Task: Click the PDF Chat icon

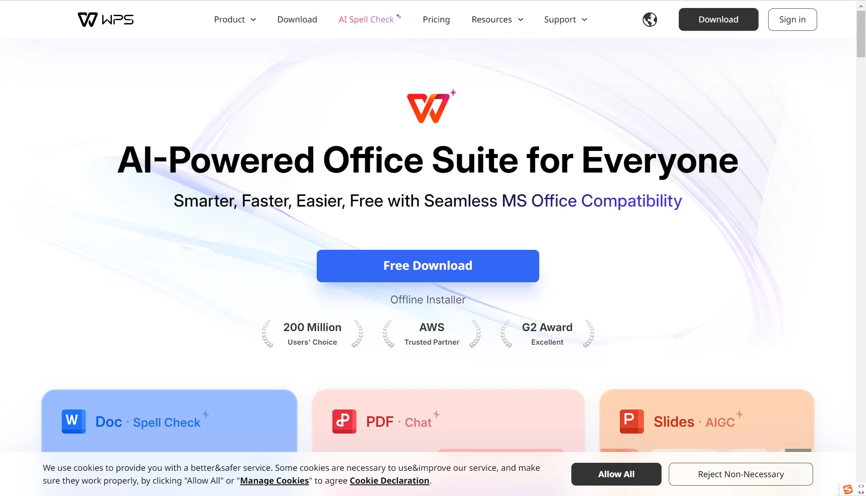Action: [344, 421]
